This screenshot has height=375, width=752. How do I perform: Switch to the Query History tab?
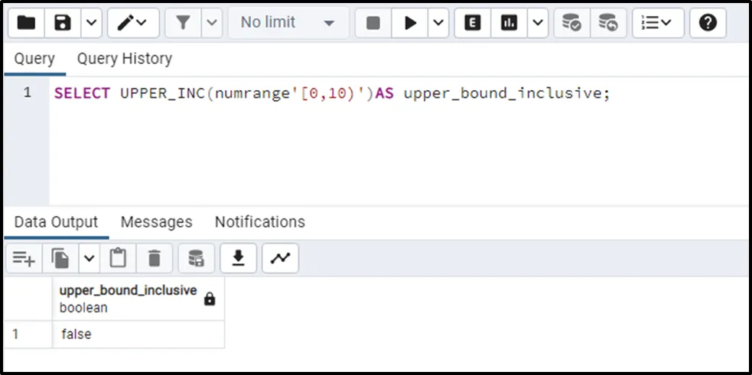pyautogui.click(x=124, y=59)
